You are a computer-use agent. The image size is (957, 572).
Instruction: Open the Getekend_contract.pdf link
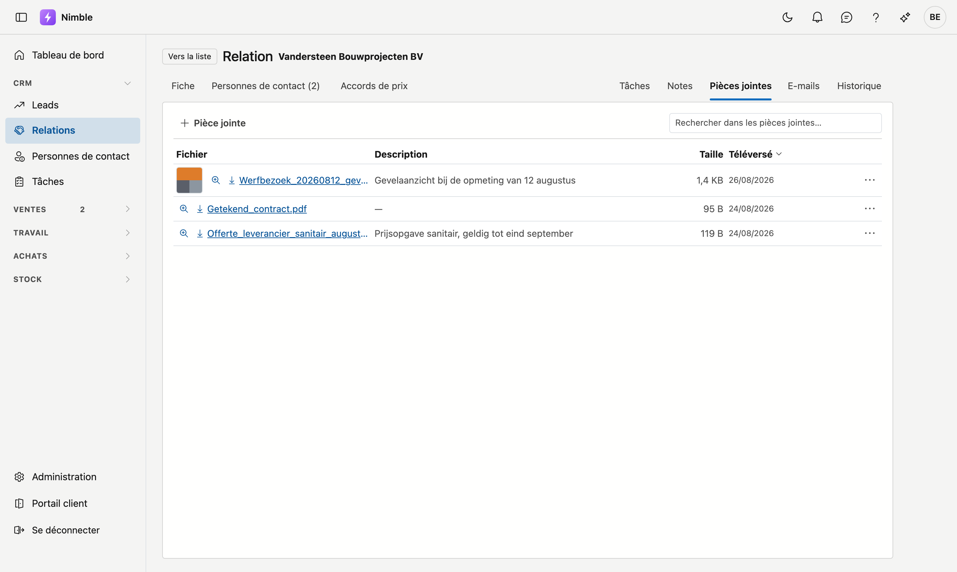point(257,209)
